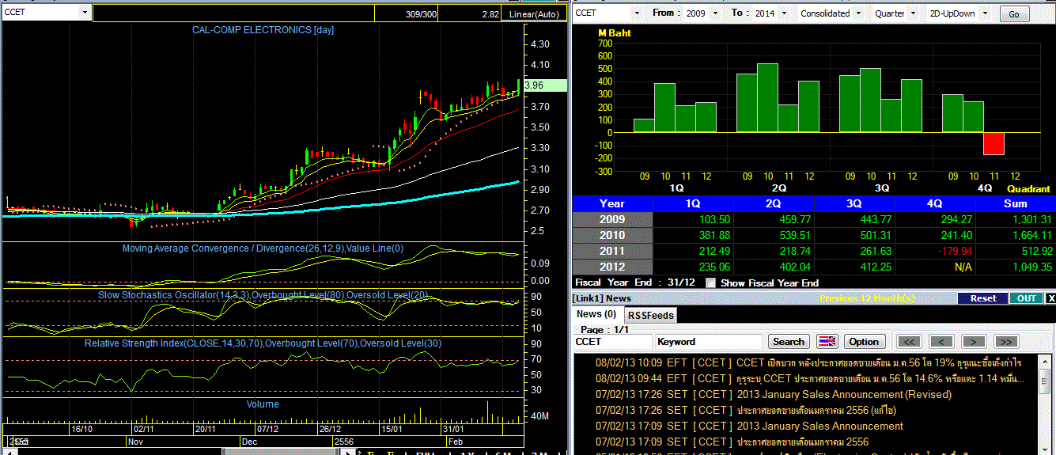Screen dimensions: 1056x455
Task: Open From year 2009 dropdown
Action: click(716, 13)
